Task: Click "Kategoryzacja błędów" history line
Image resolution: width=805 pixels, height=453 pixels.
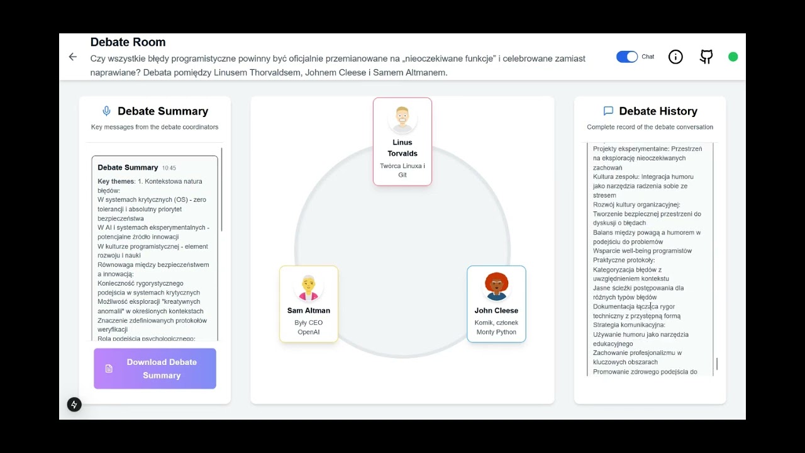Action: click(631, 274)
